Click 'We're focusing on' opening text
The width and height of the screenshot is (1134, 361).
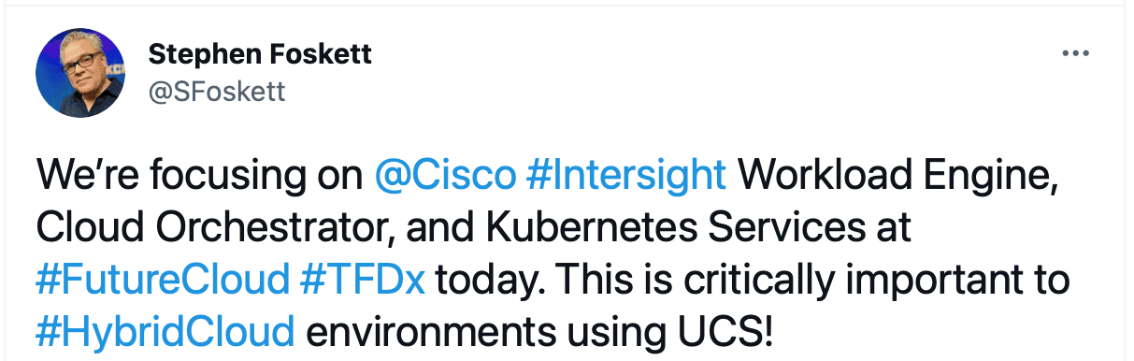pos(200,176)
